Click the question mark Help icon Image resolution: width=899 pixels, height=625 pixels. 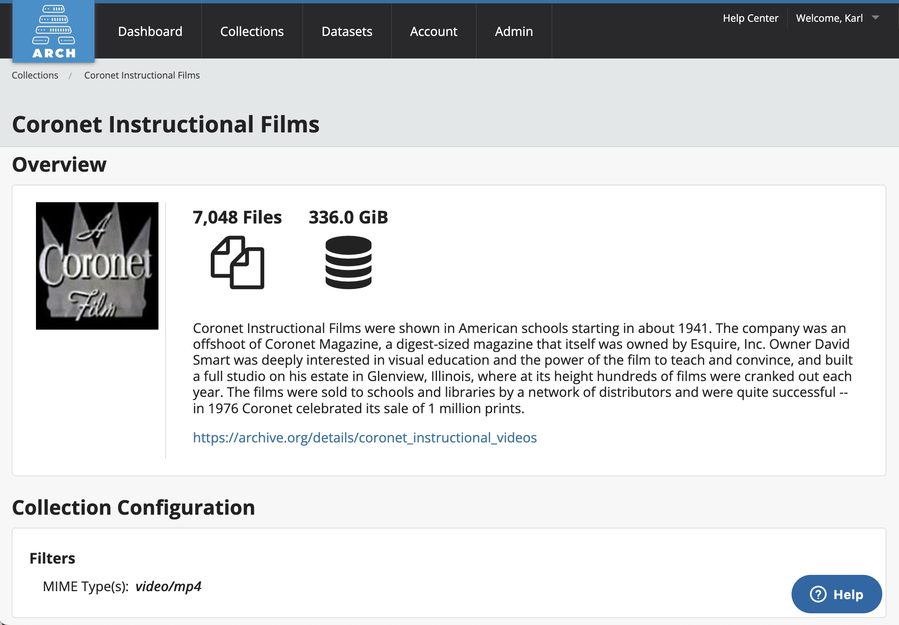tap(818, 594)
